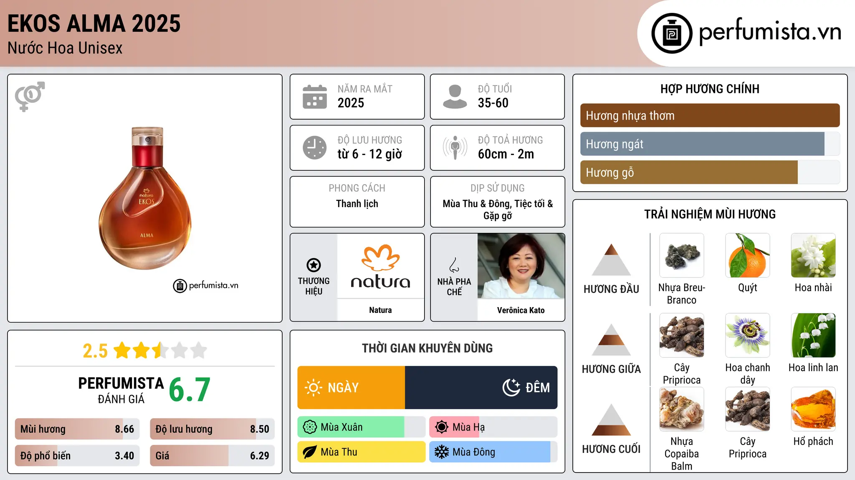Click the Hương gỗ accord bar
This screenshot has height=480, width=855.
click(x=710, y=172)
